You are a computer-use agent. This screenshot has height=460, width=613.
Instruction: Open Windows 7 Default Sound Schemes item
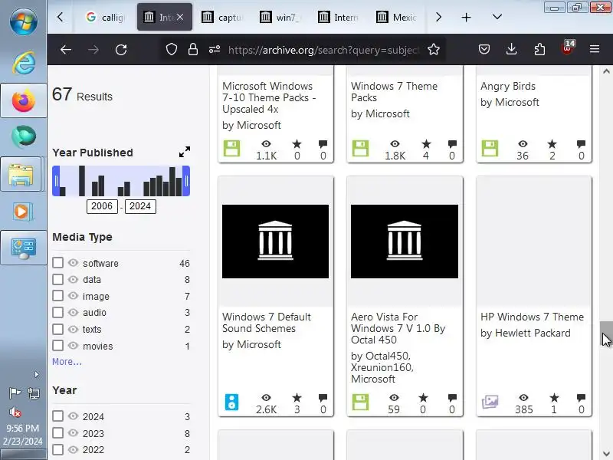[x=266, y=322]
